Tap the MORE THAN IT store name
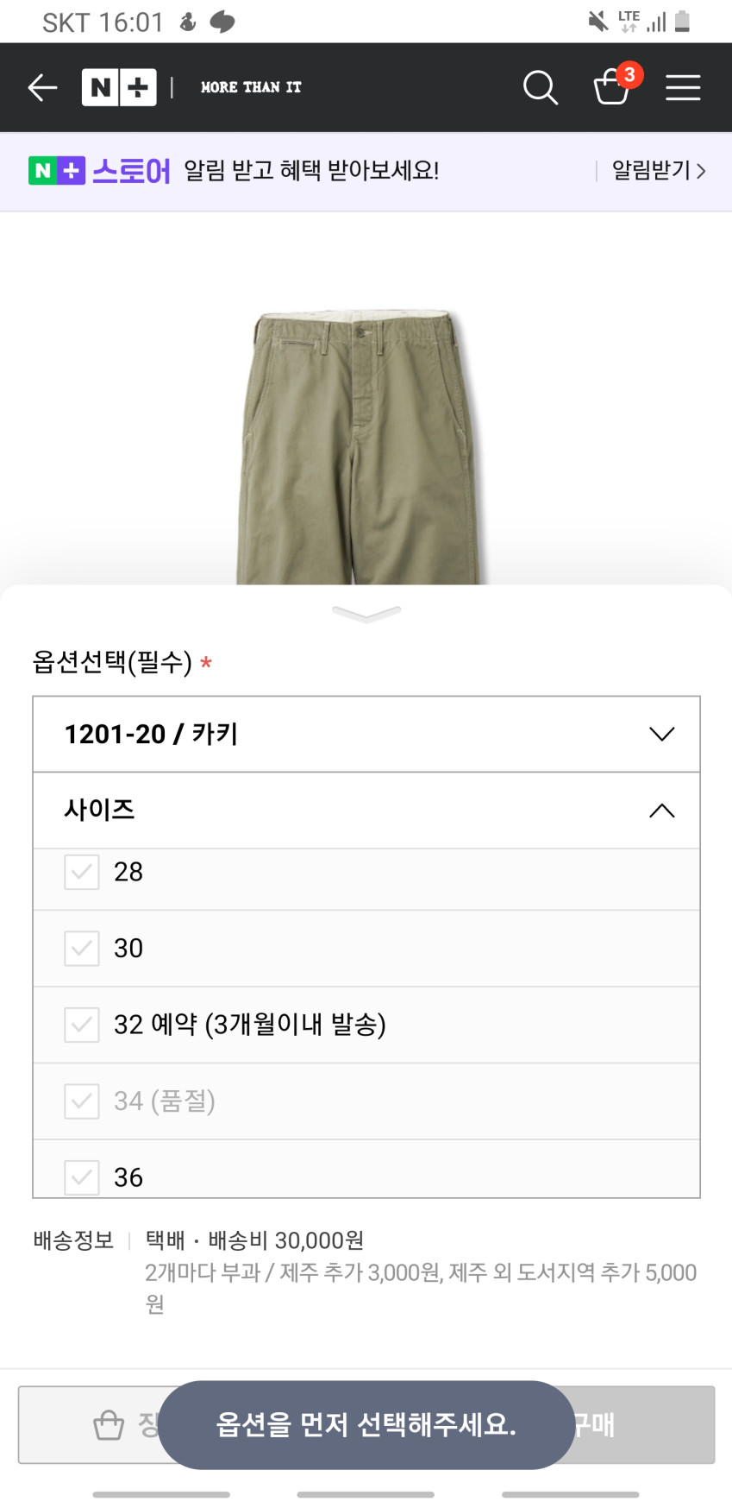The width and height of the screenshot is (732, 1508). pos(251,87)
